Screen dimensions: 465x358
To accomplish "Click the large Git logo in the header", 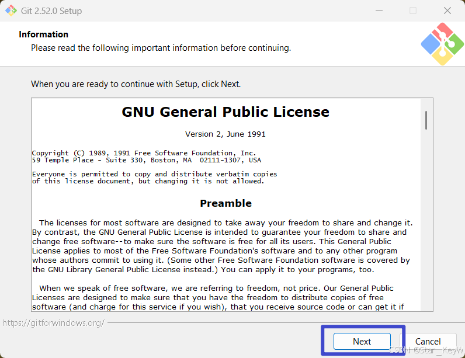I will click(x=442, y=44).
